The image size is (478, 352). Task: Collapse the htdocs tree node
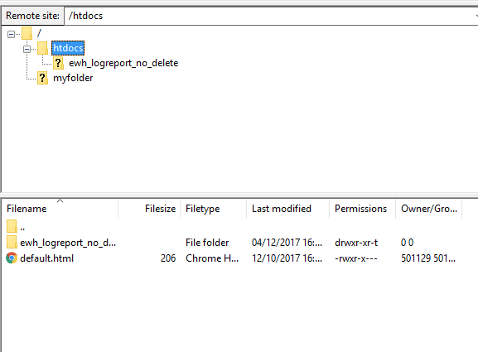coord(27,49)
